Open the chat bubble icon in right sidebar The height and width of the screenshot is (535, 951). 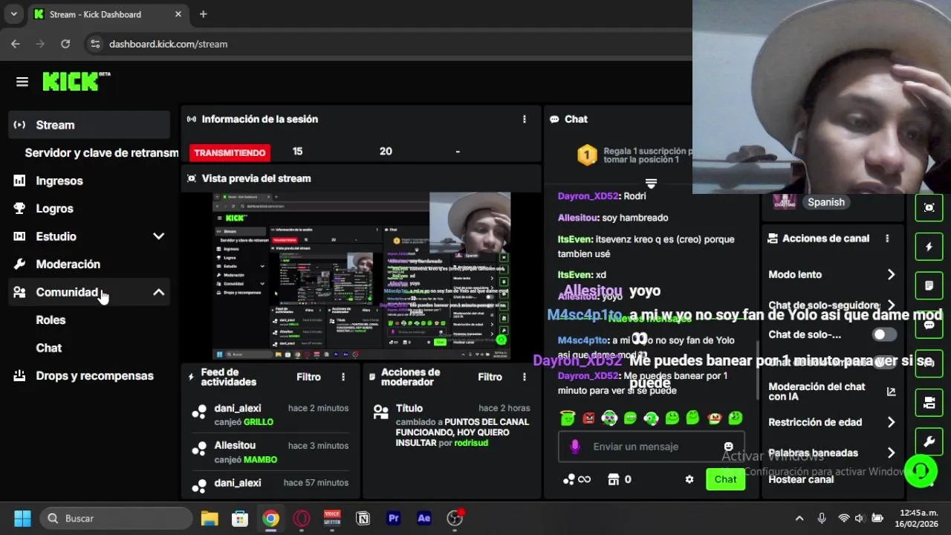(x=929, y=325)
